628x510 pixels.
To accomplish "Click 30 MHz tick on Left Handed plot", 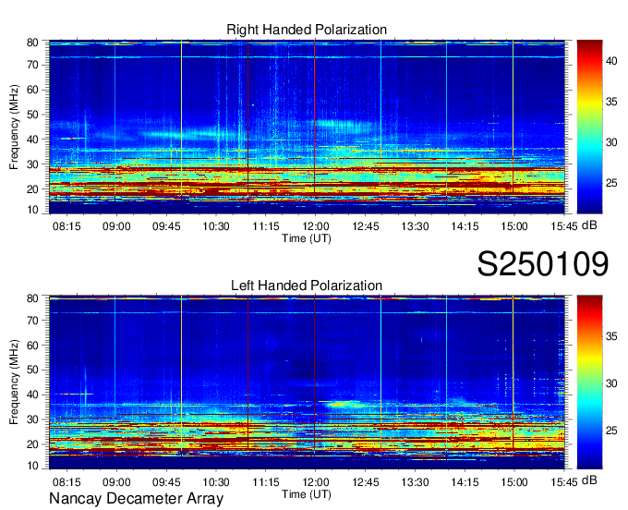I will point(33,419).
